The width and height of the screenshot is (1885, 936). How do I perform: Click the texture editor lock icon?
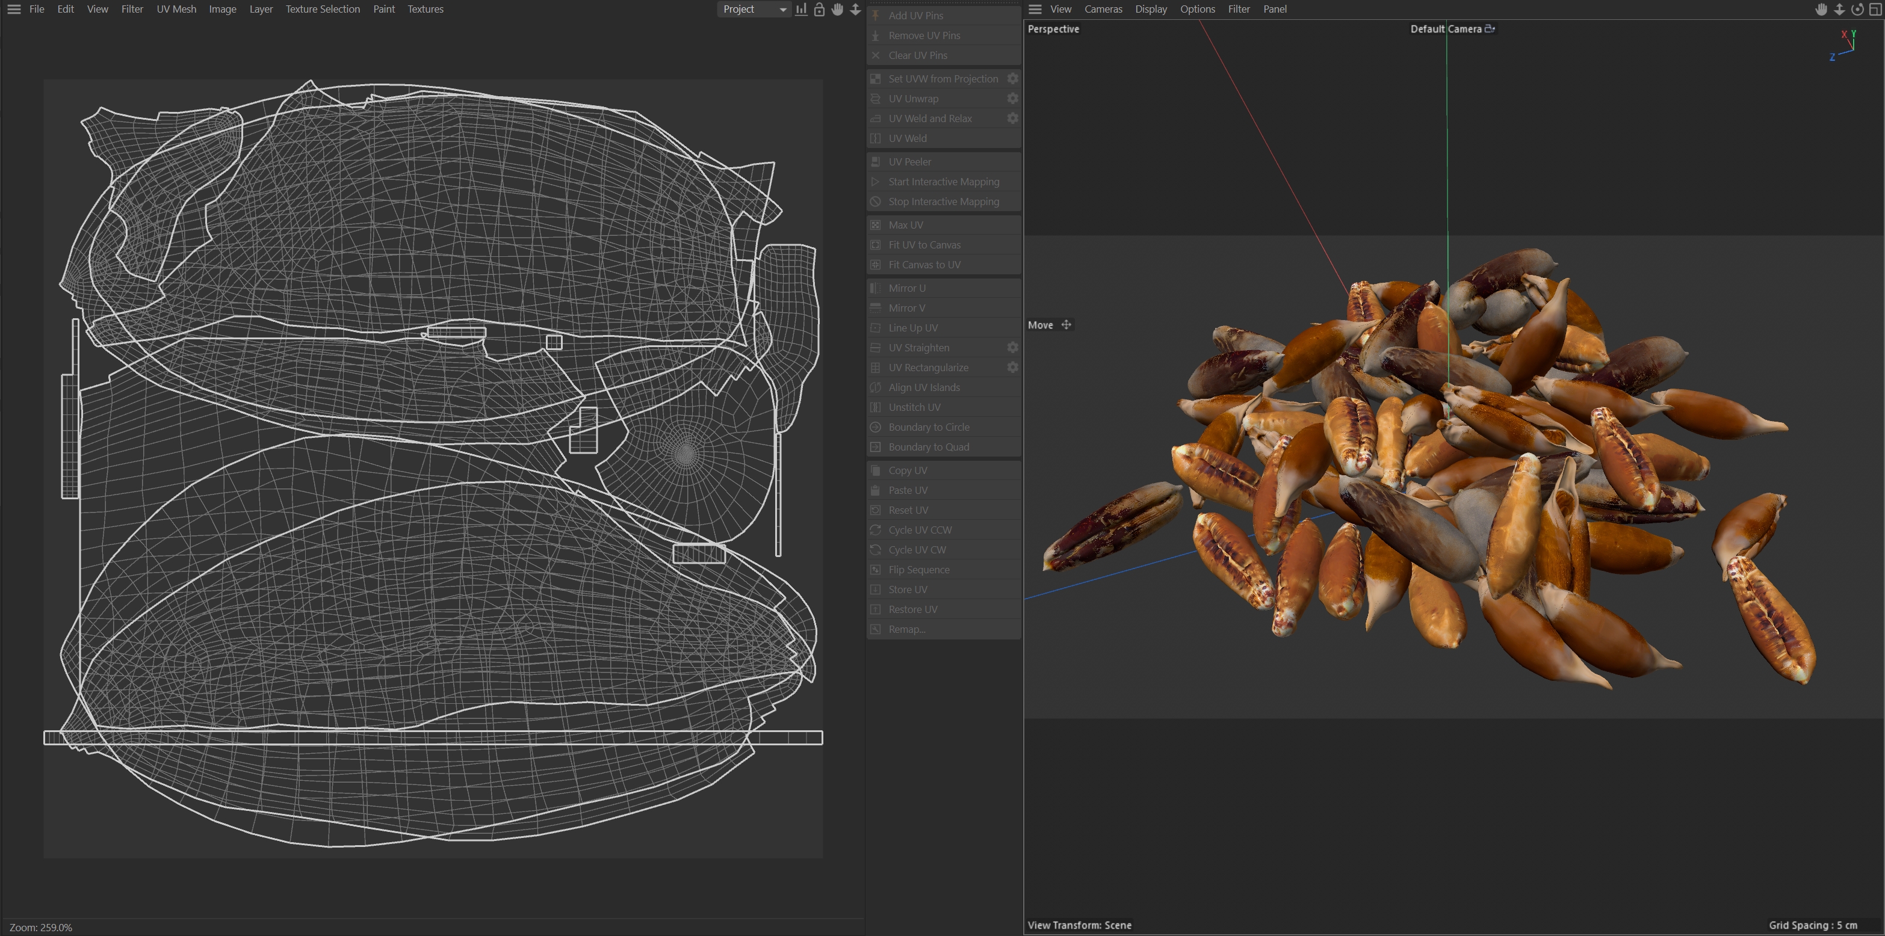point(820,10)
